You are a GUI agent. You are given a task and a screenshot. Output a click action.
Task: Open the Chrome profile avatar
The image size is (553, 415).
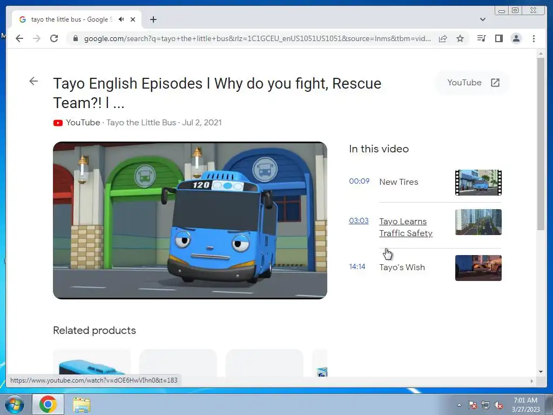tap(516, 38)
